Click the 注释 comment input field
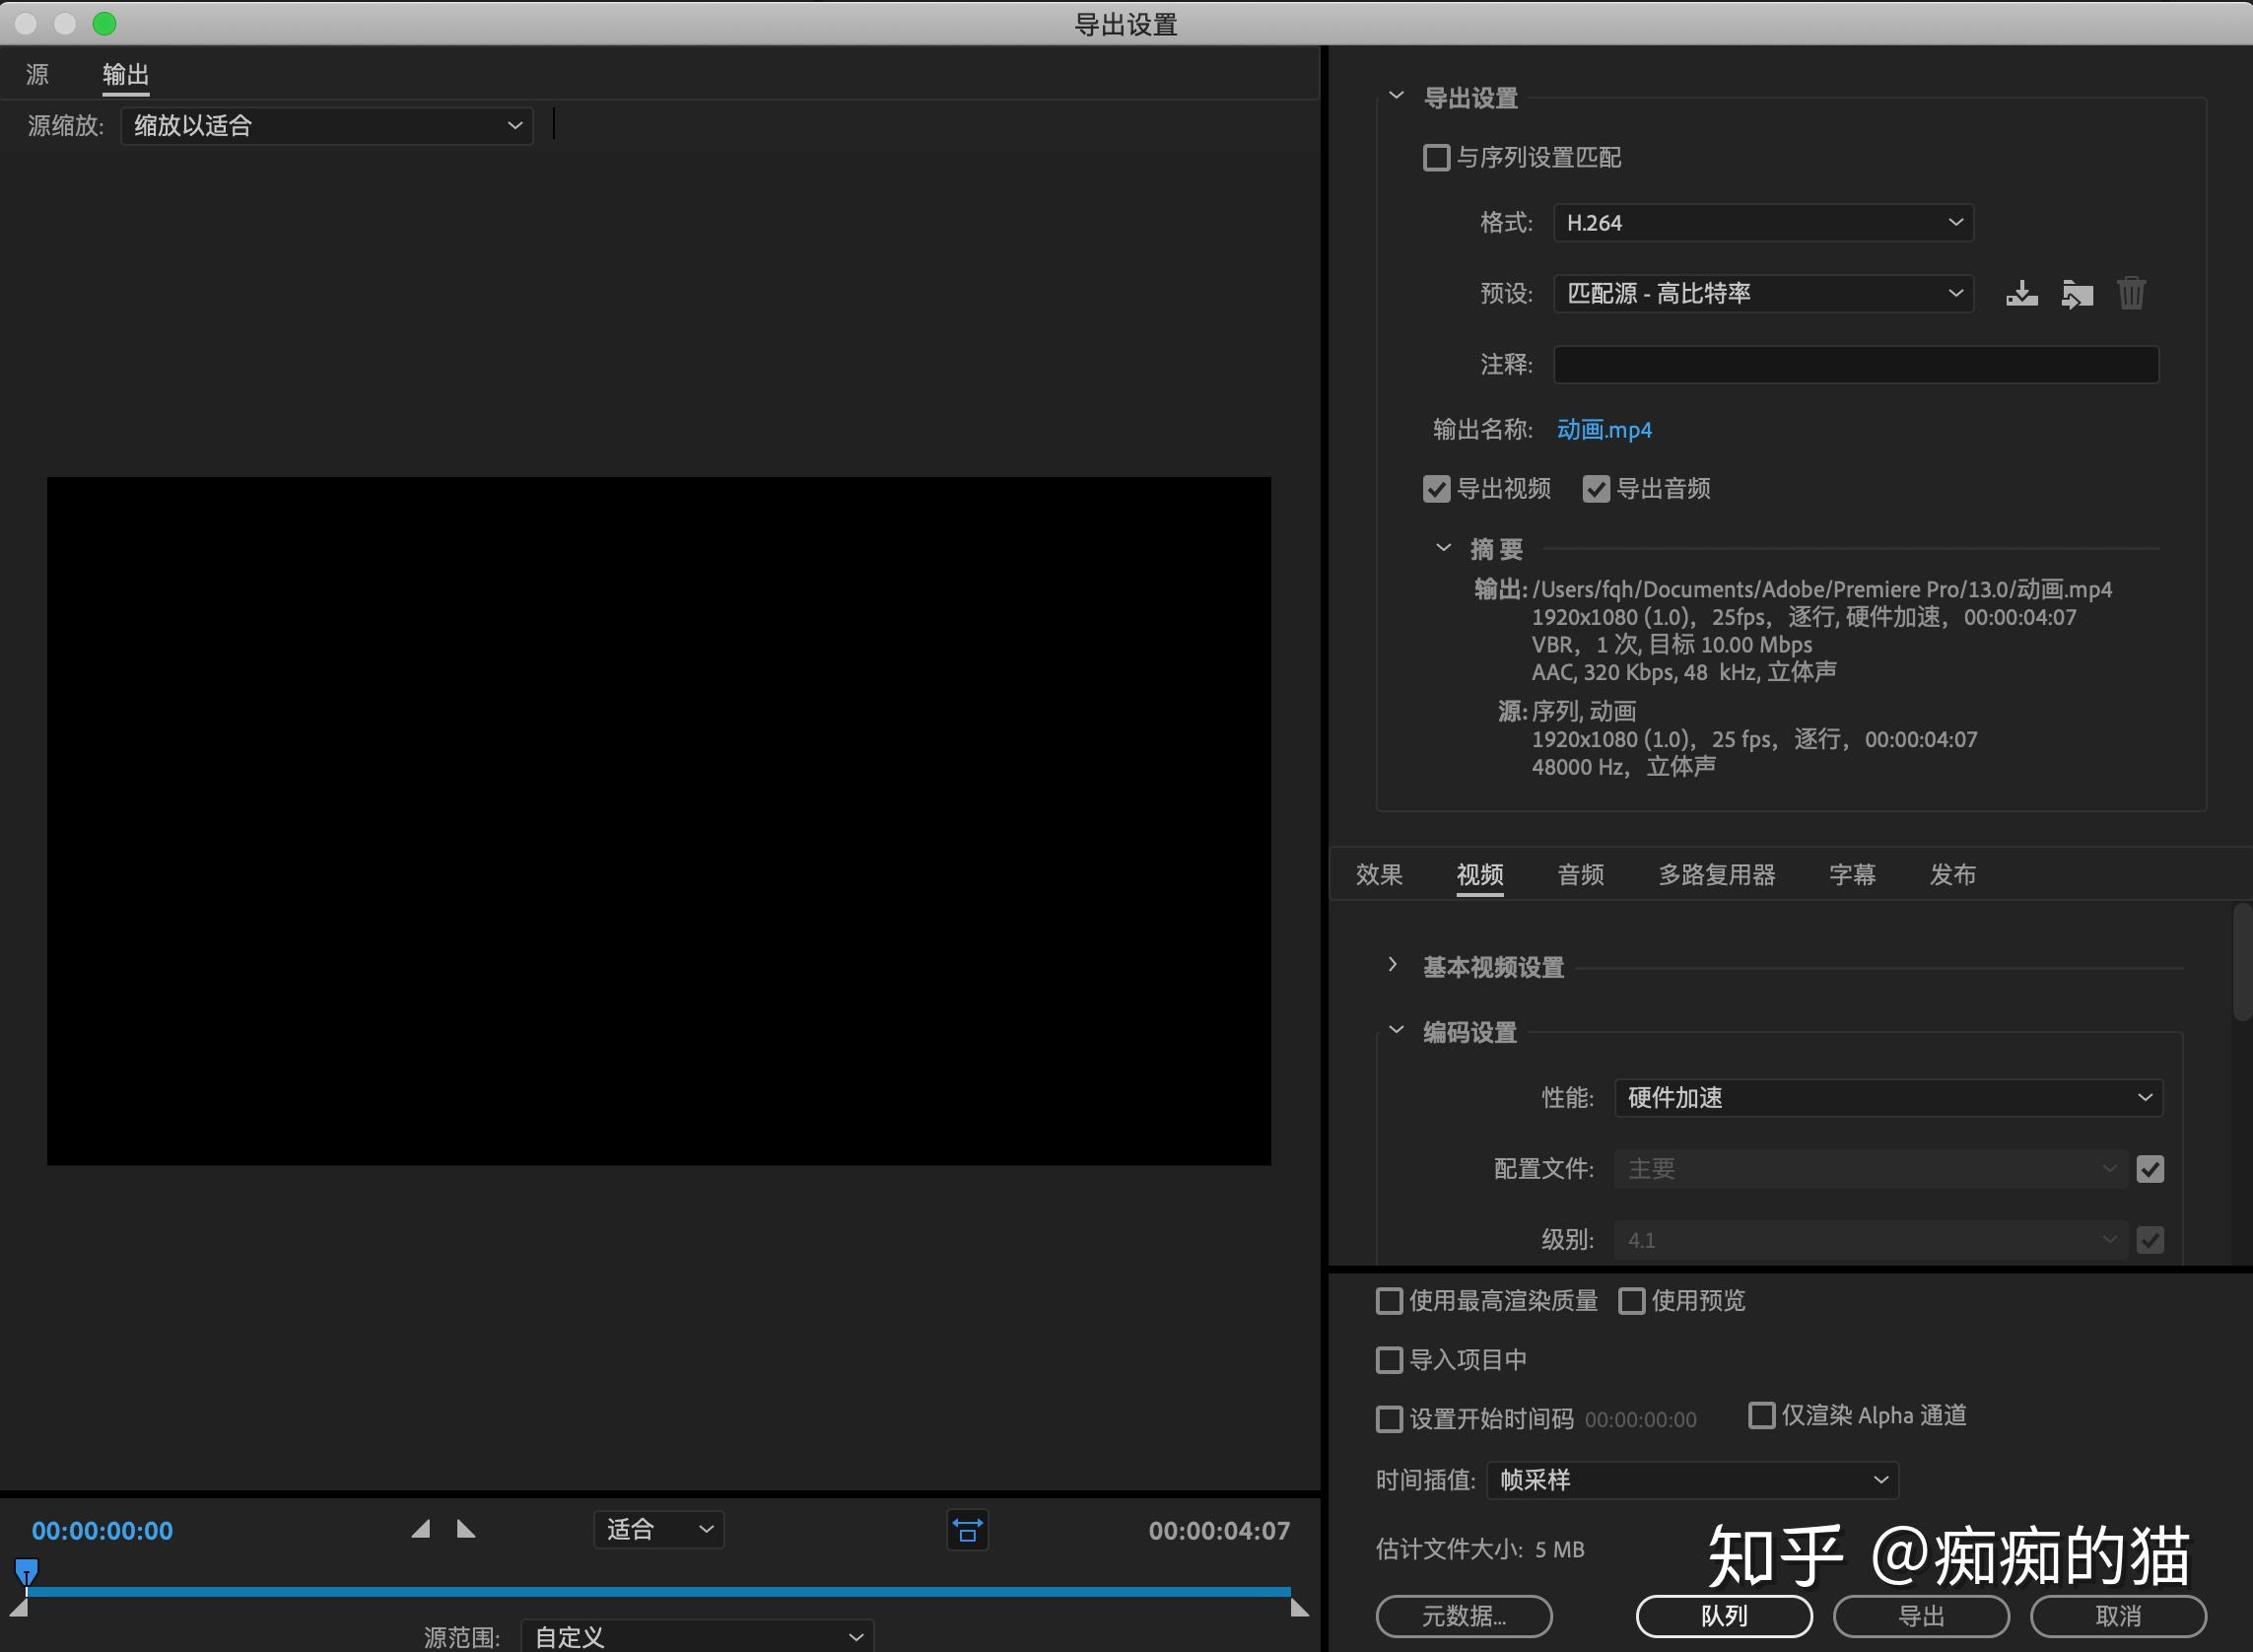This screenshot has width=2253, height=1652. click(x=1856, y=365)
